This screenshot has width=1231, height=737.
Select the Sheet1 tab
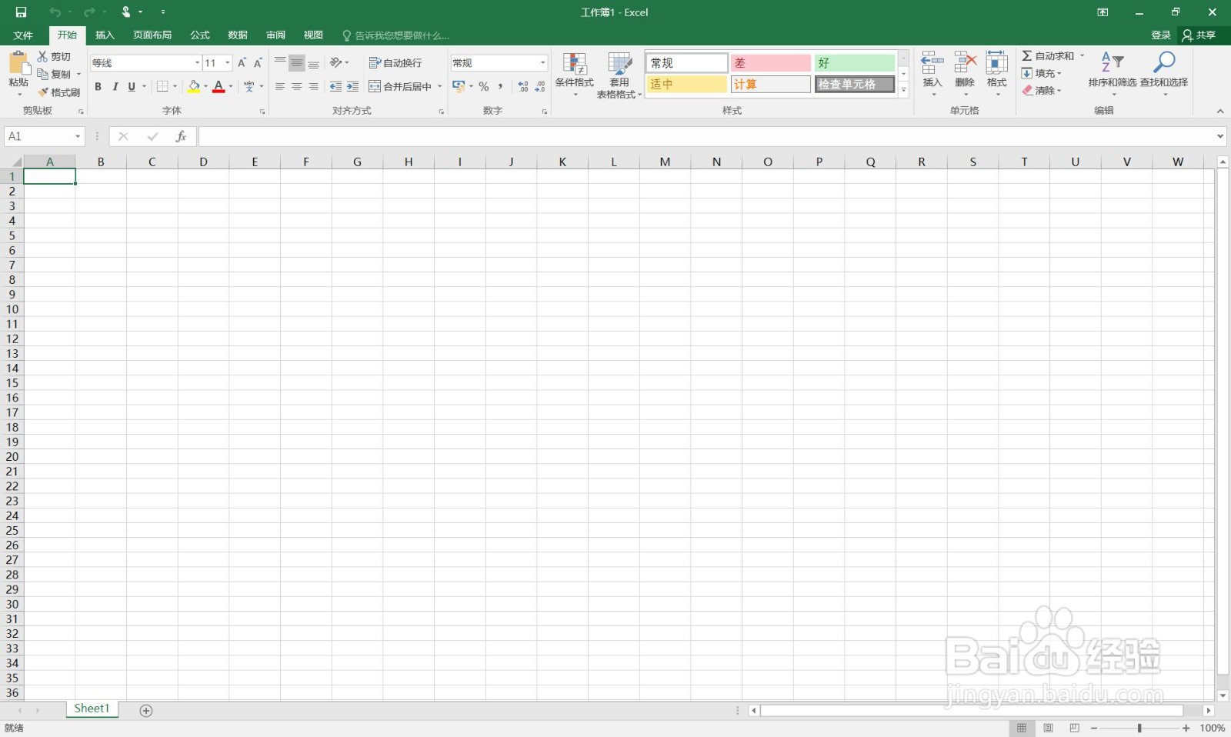(92, 709)
